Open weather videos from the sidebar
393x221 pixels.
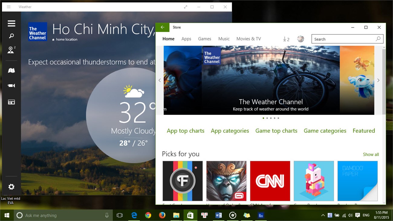[x=11, y=86]
